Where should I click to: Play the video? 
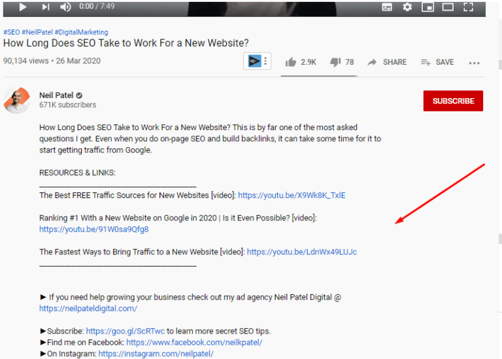tap(23, 7)
